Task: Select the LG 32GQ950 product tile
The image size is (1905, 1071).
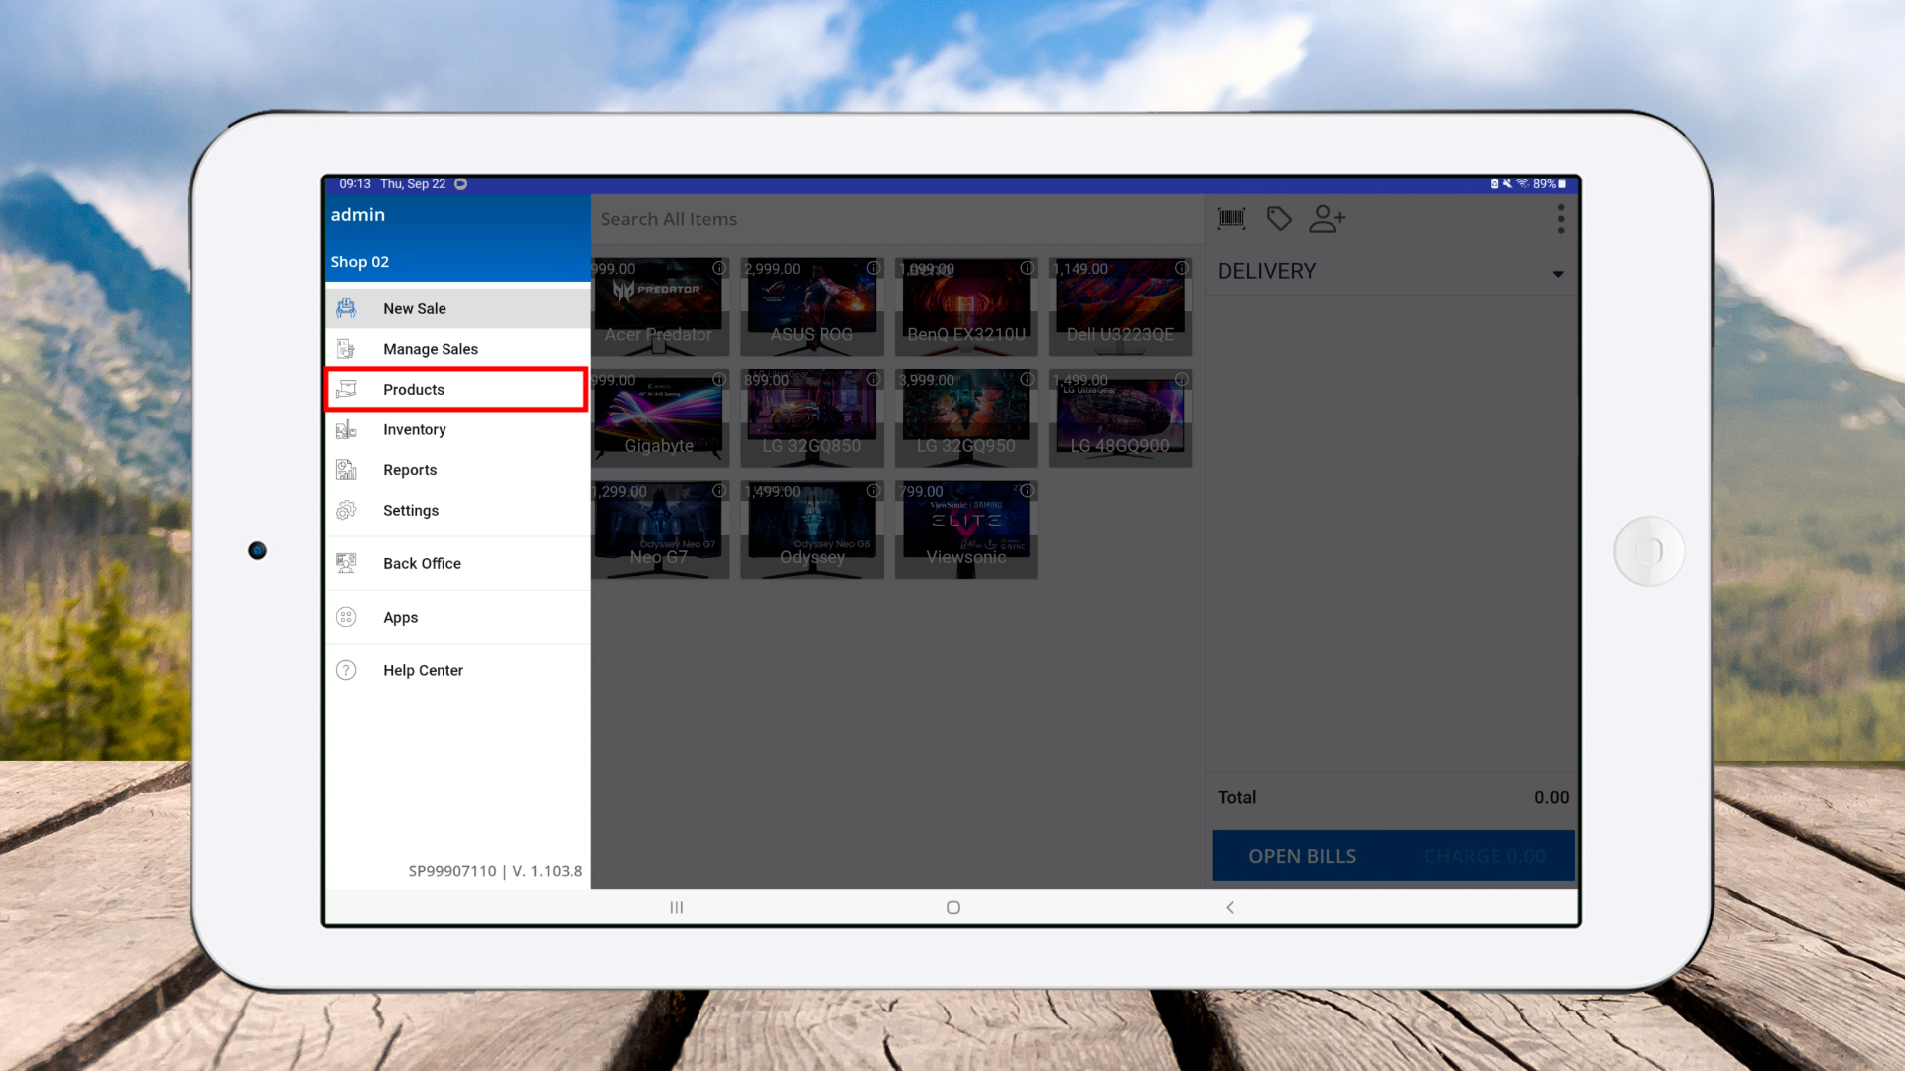Action: pos(965,418)
